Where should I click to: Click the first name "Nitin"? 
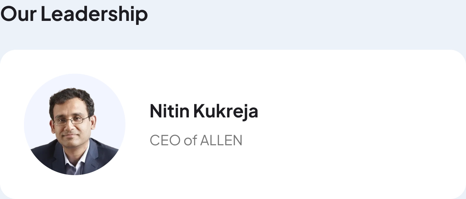(x=169, y=111)
